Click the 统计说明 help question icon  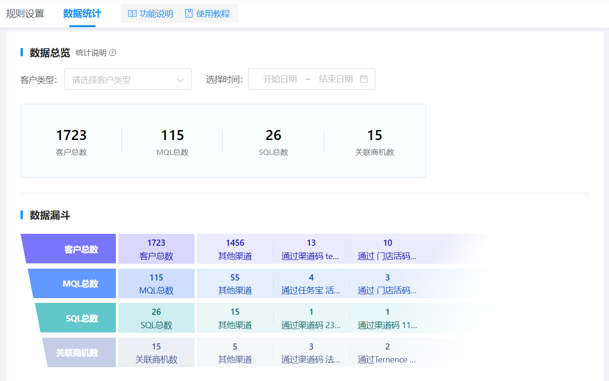click(113, 53)
